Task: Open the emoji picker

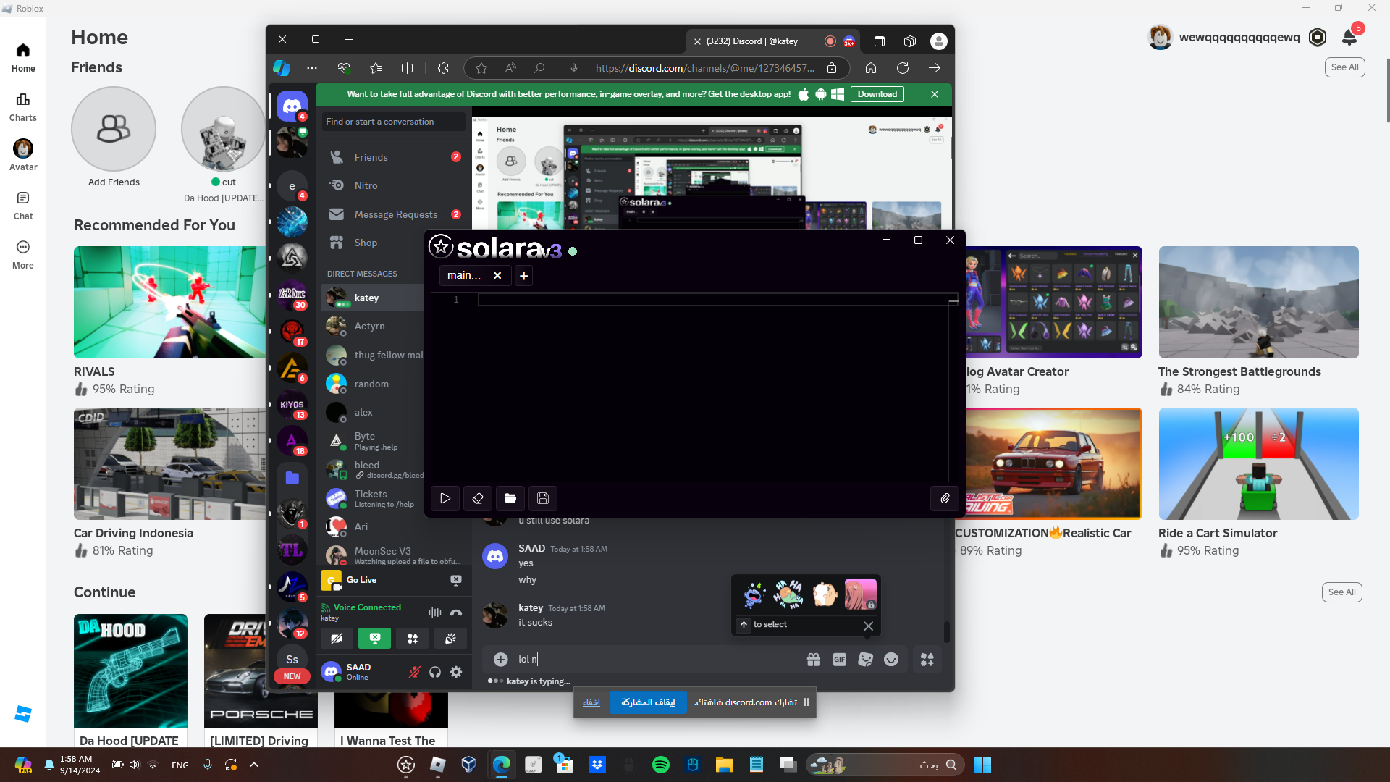Action: (891, 660)
